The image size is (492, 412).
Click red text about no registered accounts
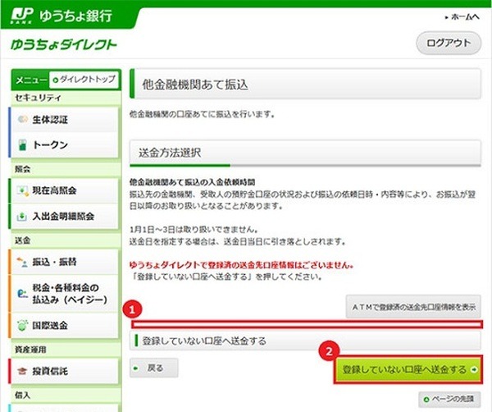tap(242, 265)
